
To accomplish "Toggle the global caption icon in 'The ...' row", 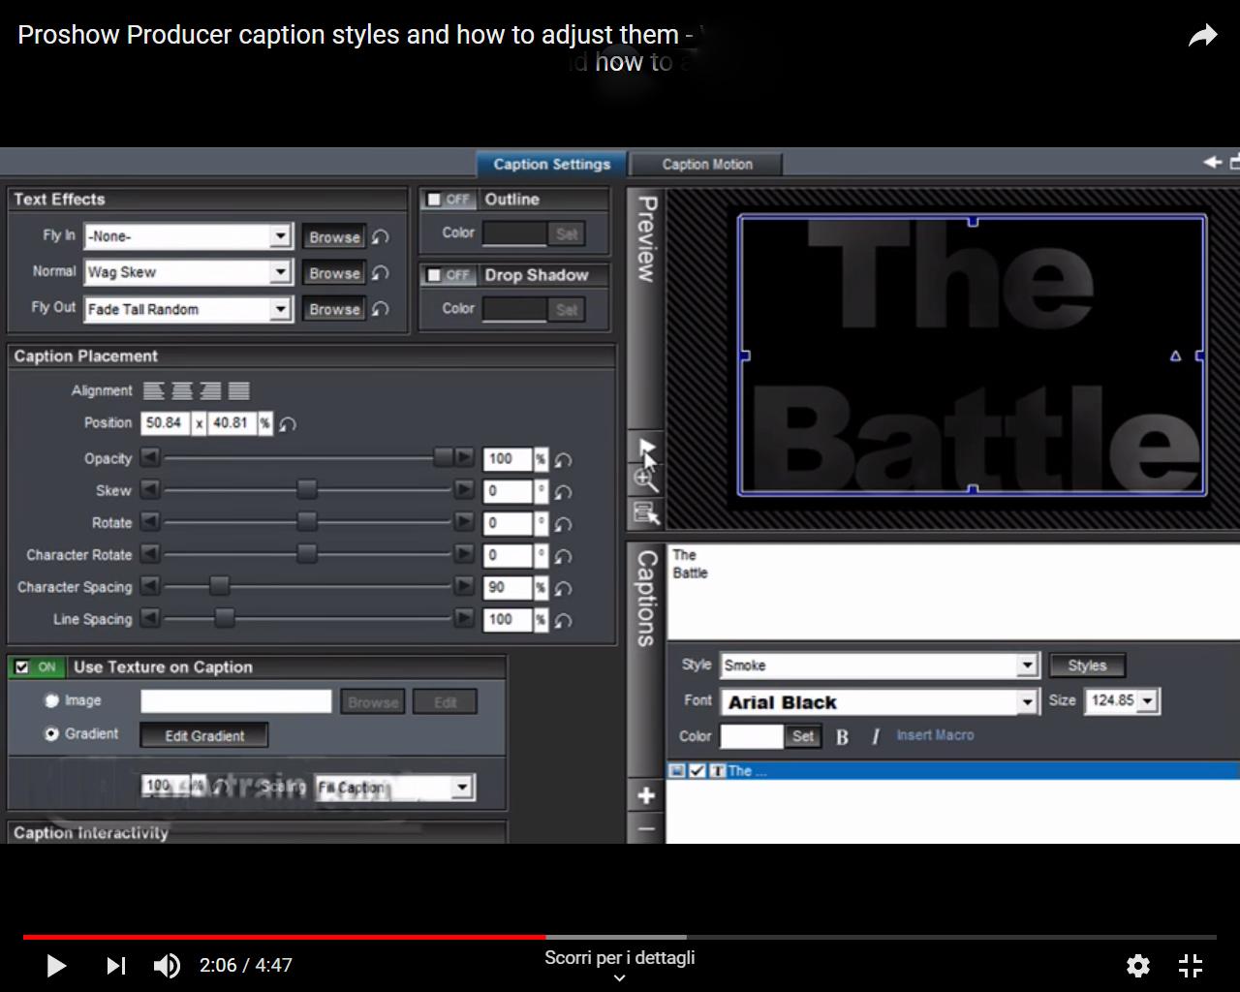I will pos(677,771).
